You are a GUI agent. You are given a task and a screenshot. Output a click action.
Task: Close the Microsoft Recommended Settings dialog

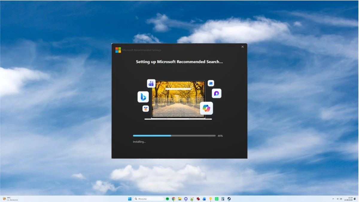pyautogui.click(x=243, y=47)
